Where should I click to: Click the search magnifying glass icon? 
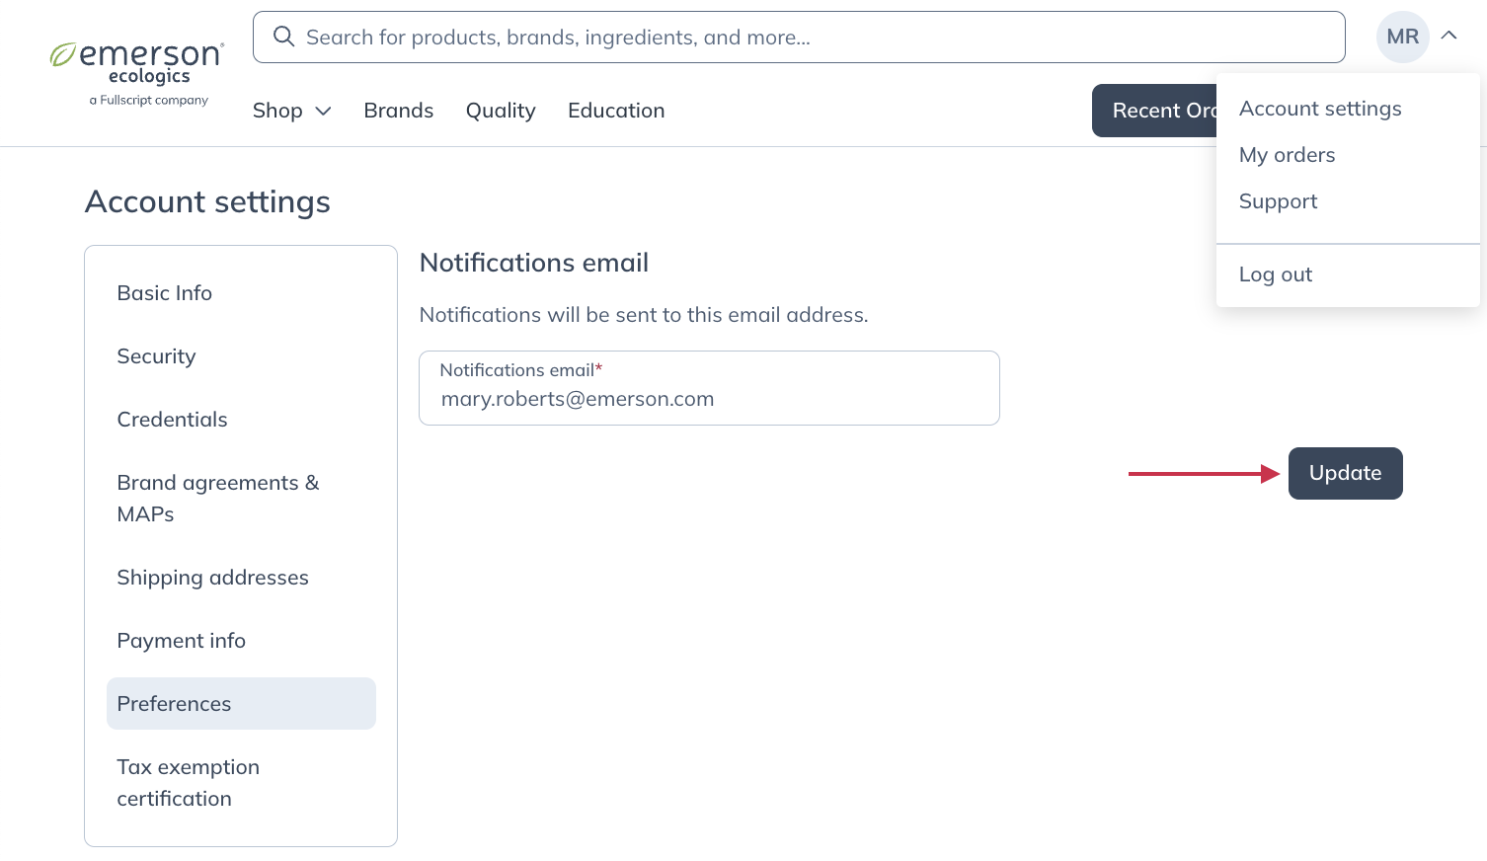[x=284, y=37]
